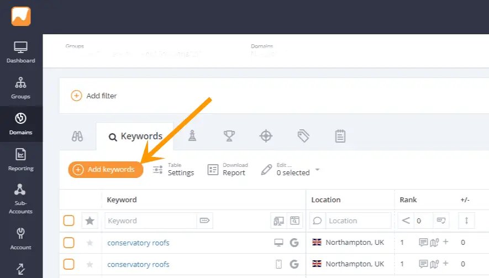Open the trophy tab
Viewport: 489px width, 278px height.
229,136
